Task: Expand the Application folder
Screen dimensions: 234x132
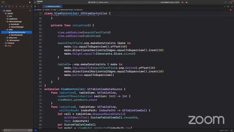Action: [6, 19]
